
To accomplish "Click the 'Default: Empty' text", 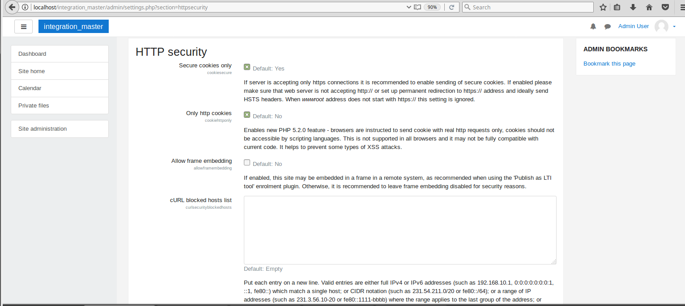I will (x=263, y=269).
